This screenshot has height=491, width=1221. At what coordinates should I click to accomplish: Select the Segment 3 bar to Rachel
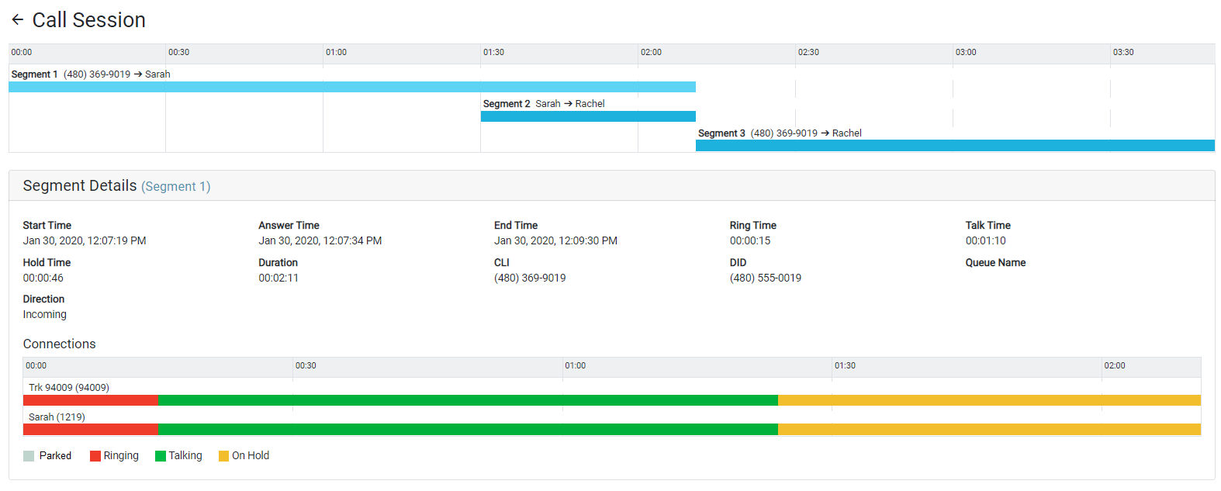(x=954, y=146)
